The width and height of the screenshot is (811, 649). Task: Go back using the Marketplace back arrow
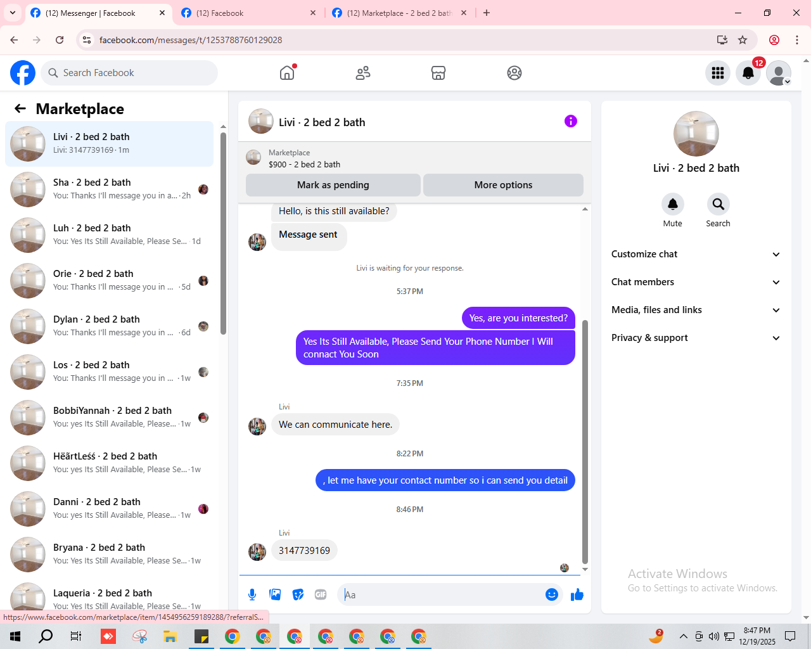coord(20,108)
